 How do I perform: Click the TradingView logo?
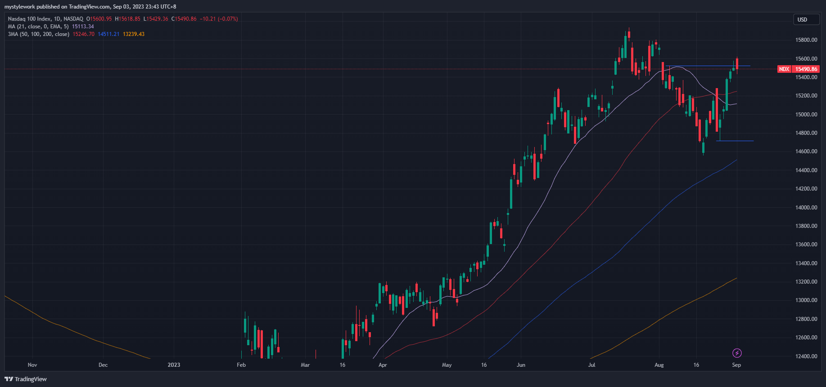pos(26,379)
